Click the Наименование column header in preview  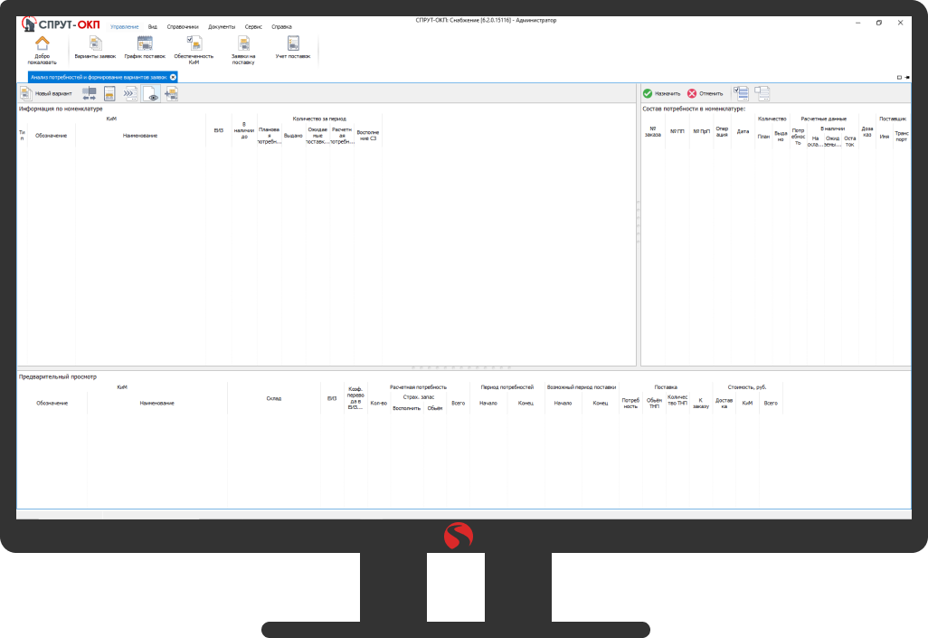point(156,403)
